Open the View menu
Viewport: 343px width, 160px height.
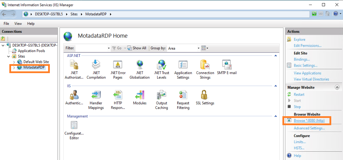click(x=18, y=23)
